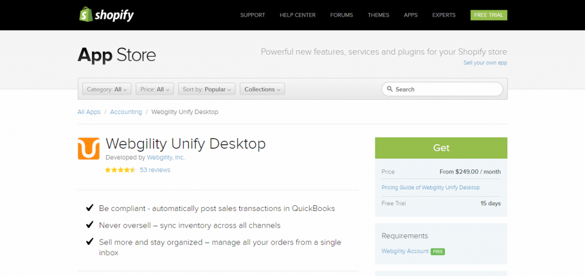Open the Sort by: Popular dropdown
This screenshot has width=585, height=276.
pos(207,89)
